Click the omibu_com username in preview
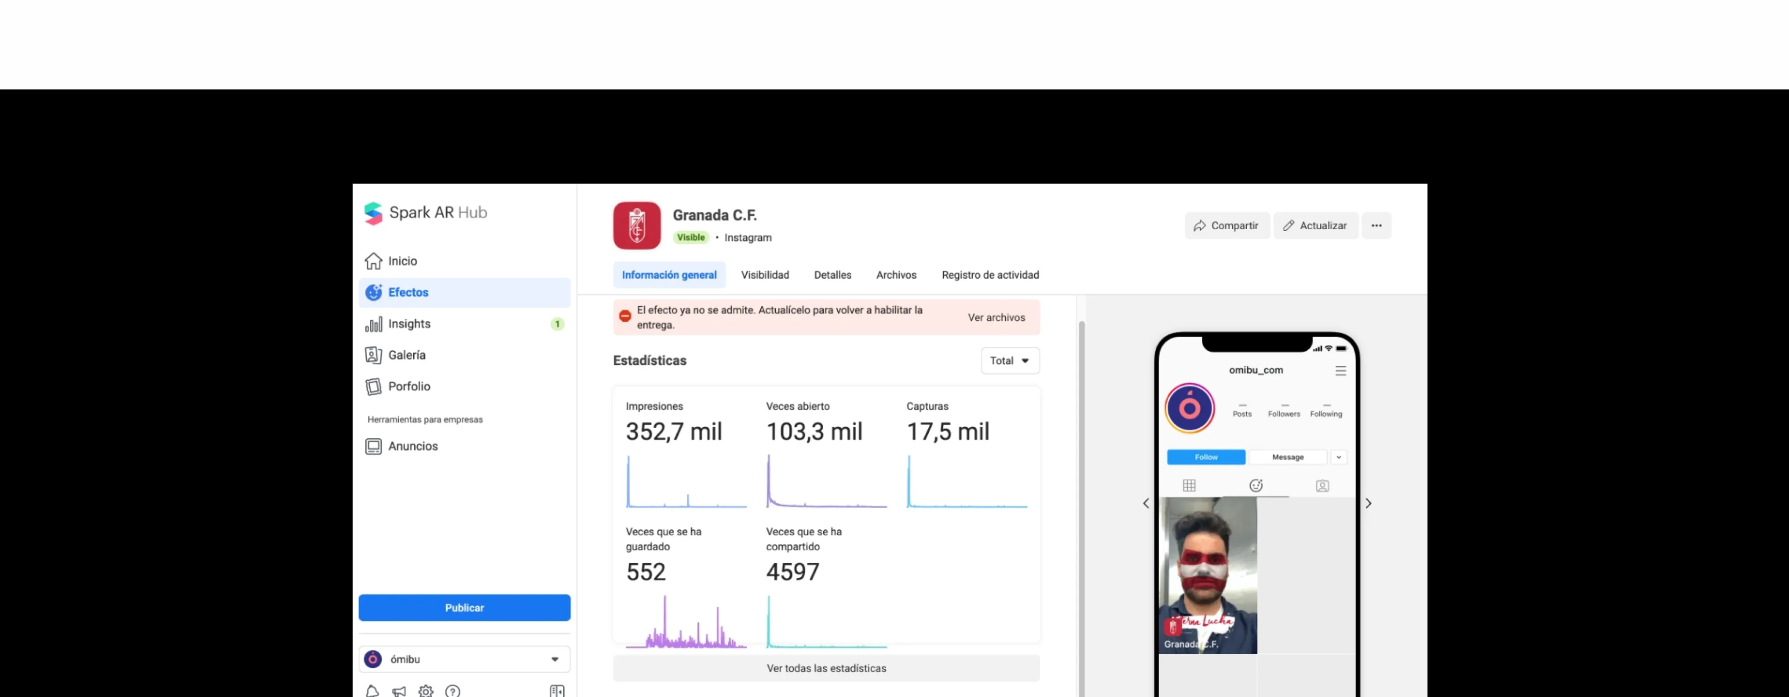 click(1256, 370)
